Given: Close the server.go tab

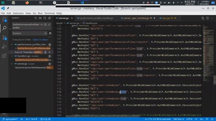Looking at the screenshot, I should [x=72, y=18].
